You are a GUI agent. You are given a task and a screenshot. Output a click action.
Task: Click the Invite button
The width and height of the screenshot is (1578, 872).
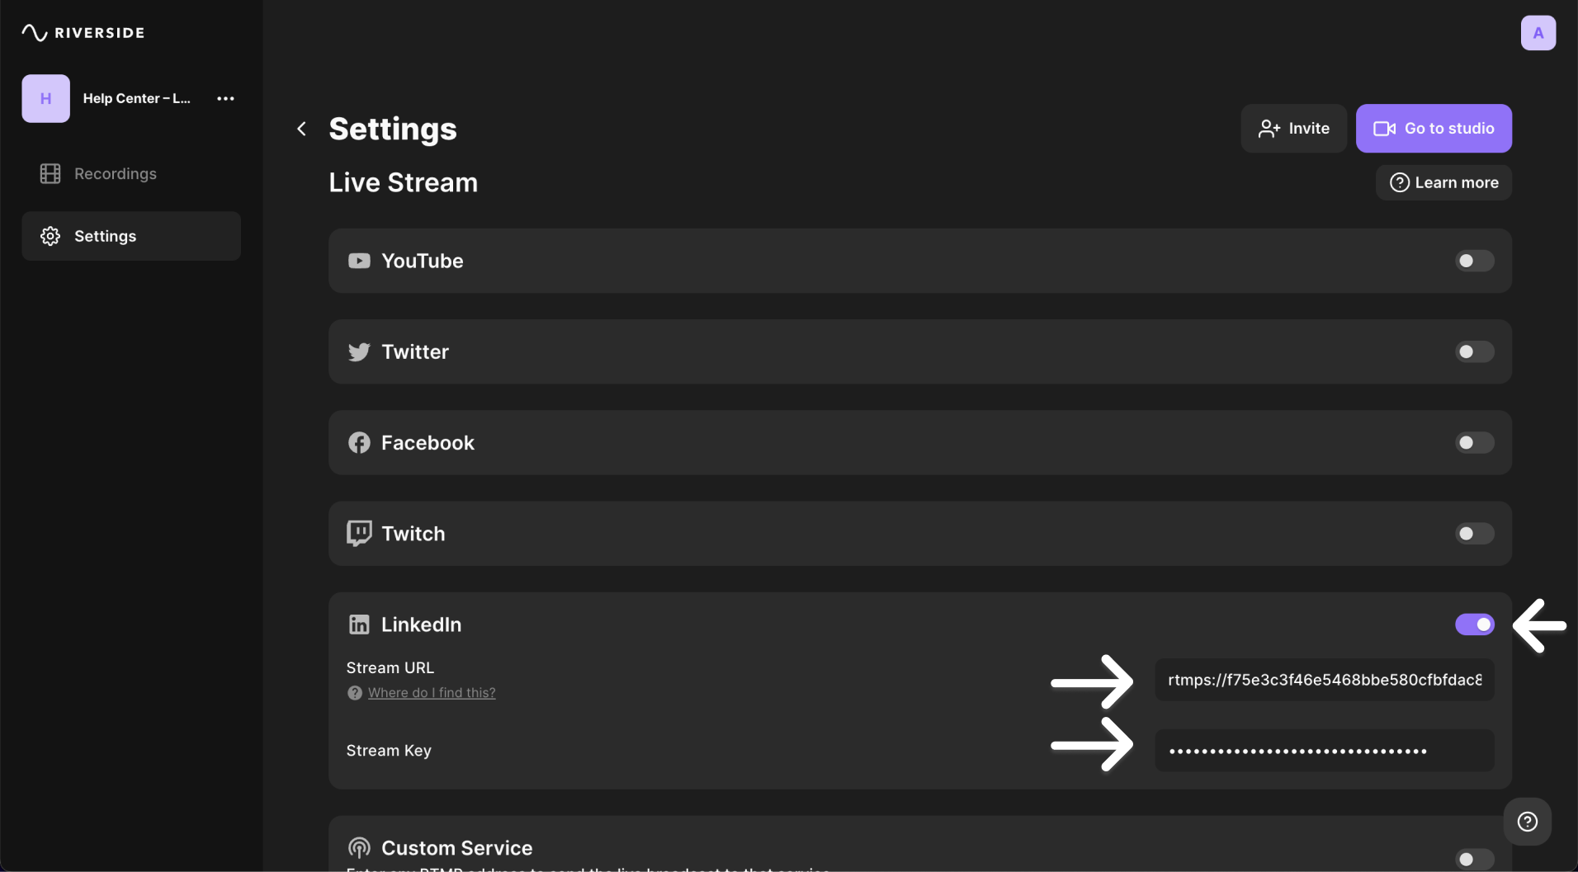pyautogui.click(x=1293, y=129)
